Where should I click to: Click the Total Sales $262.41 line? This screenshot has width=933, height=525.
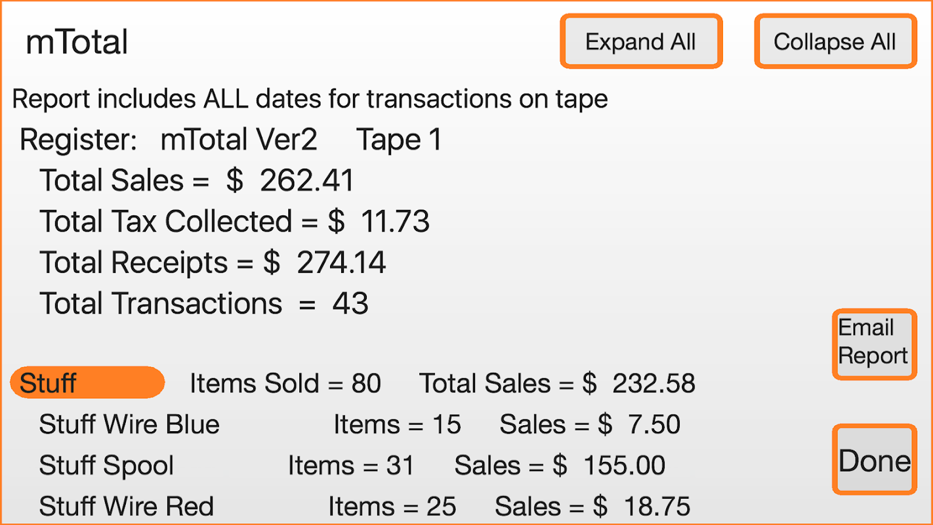(x=197, y=181)
